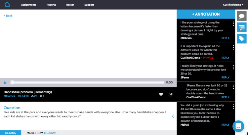248x135 pixels.
Task: Reply to MsHall's annotation
Action: [226, 125]
